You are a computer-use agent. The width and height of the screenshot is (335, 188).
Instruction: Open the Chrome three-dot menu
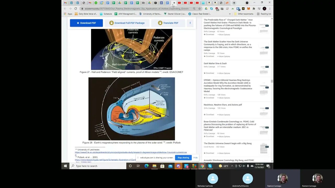[270, 9]
